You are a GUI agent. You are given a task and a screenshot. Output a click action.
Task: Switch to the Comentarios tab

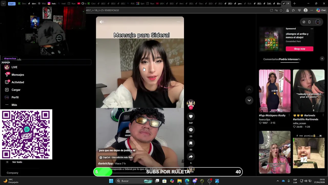[x=271, y=59]
